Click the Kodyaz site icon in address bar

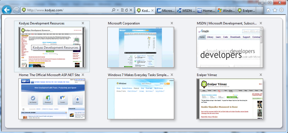pyautogui.click(x=24, y=10)
